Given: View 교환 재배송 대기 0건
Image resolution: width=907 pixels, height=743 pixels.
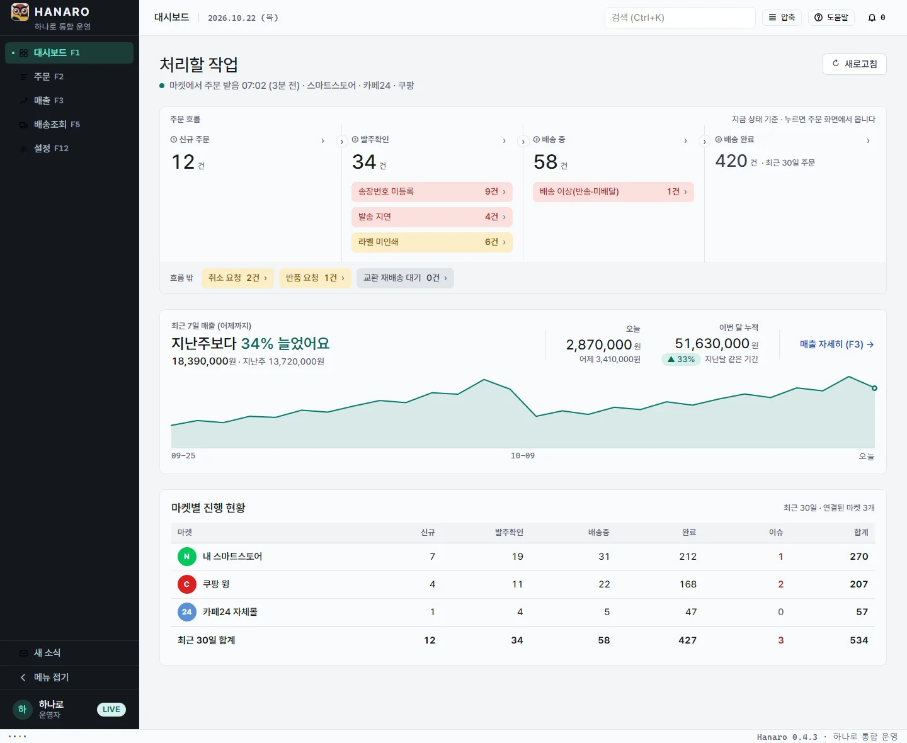Looking at the screenshot, I should click(x=405, y=278).
